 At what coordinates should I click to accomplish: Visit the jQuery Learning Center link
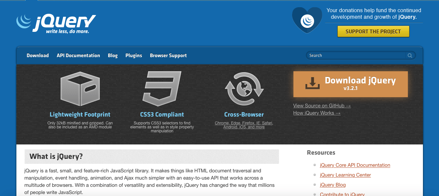point(345,175)
